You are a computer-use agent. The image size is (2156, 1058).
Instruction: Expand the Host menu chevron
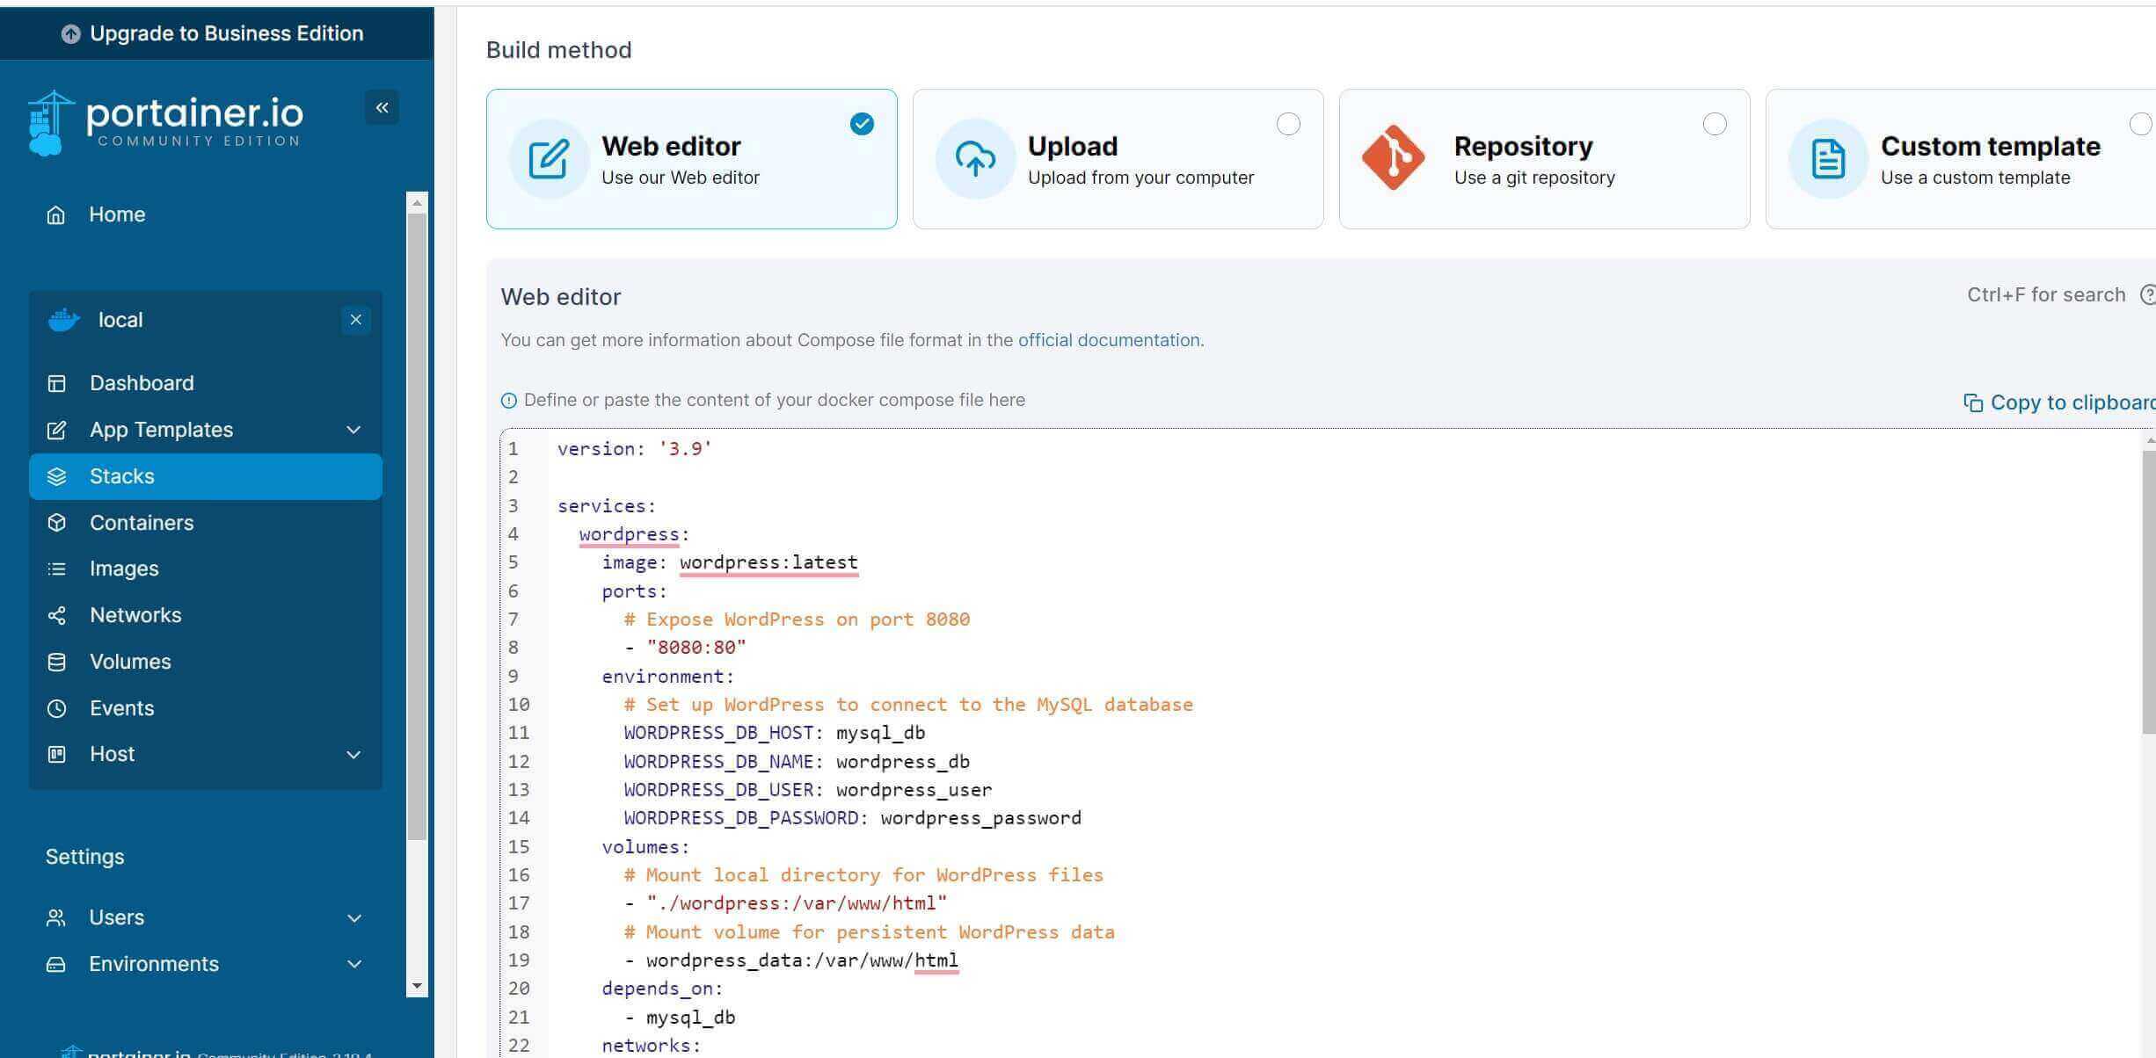click(x=353, y=755)
